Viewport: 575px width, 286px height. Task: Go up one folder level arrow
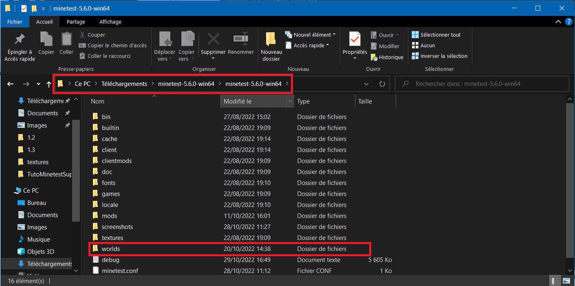(x=49, y=84)
